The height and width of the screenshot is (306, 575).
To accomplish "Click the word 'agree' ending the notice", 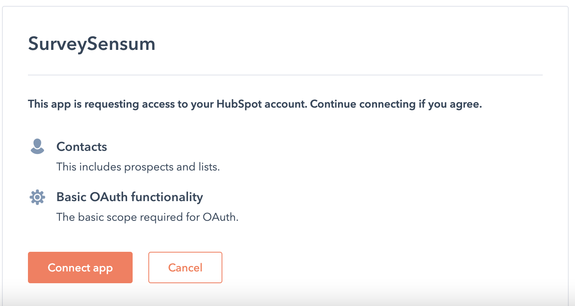I will (467, 105).
